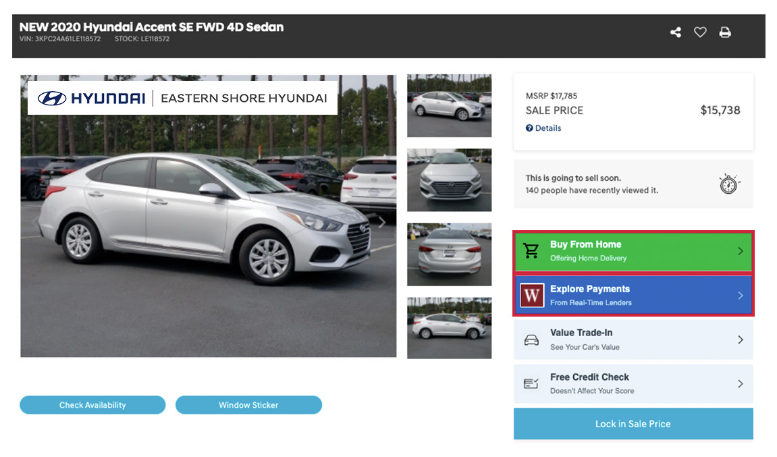Click the shopping cart icon
Screen dimensions: 777x457
(x=531, y=251)
